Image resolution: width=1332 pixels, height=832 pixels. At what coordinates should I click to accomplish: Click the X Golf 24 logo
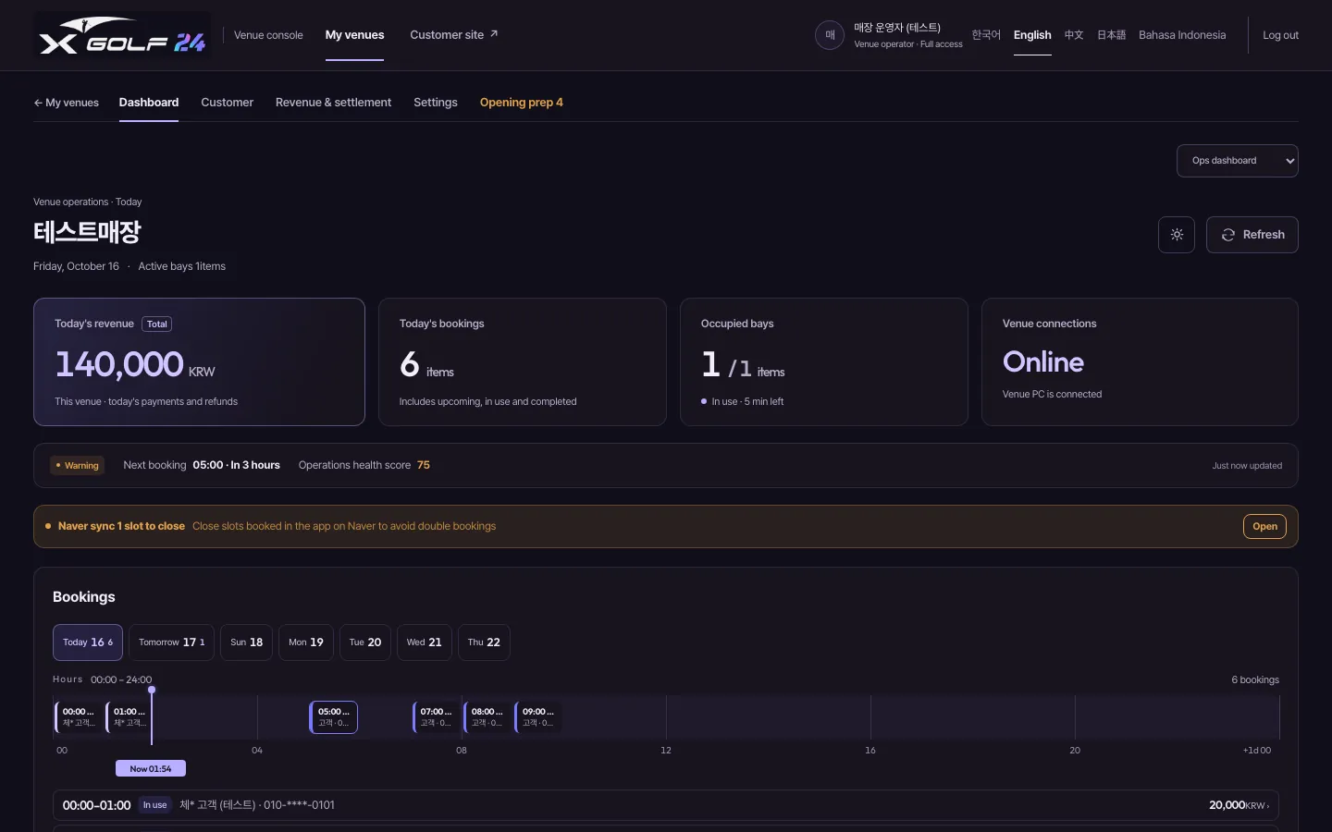122,35
